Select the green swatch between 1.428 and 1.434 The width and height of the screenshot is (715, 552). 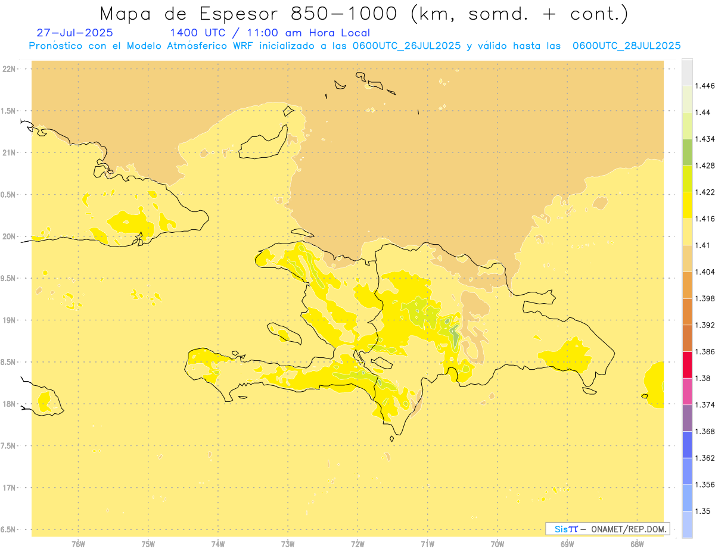pyautogui.click(x=687, y=152)
